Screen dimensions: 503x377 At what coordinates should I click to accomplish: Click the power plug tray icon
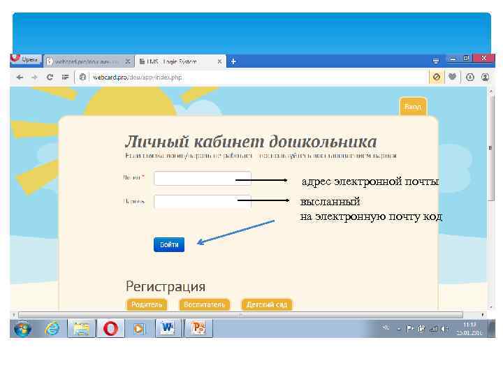[x=422, y=329]
